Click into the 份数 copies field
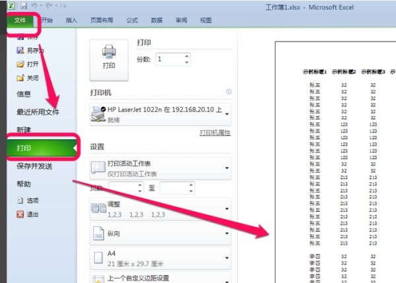This screenshot has height=283, width=396. [x=170, y=59]
